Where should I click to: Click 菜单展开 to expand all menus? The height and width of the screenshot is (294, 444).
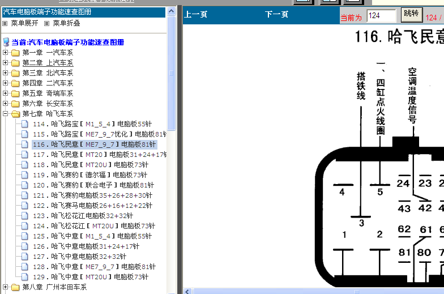click(x=24, y=23)
